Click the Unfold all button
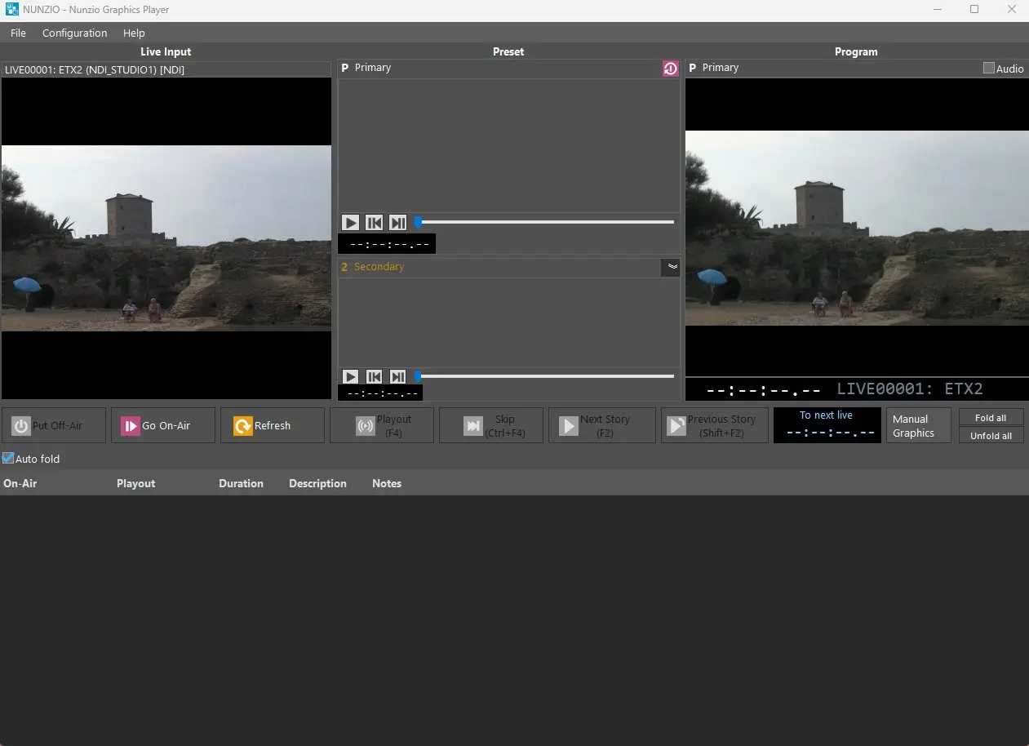 [x=991, y=436]
